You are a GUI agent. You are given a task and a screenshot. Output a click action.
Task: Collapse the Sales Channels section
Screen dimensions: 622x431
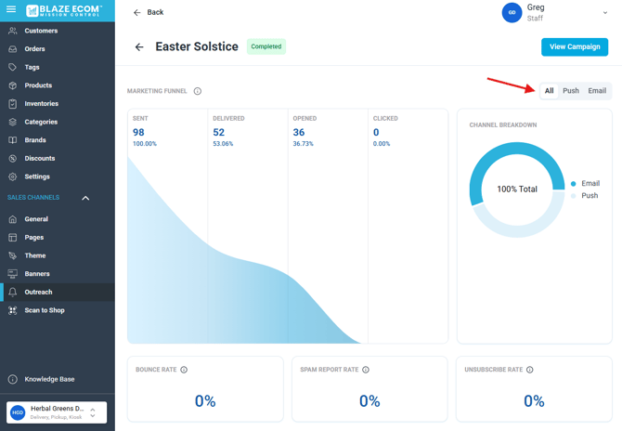(85, 198)
